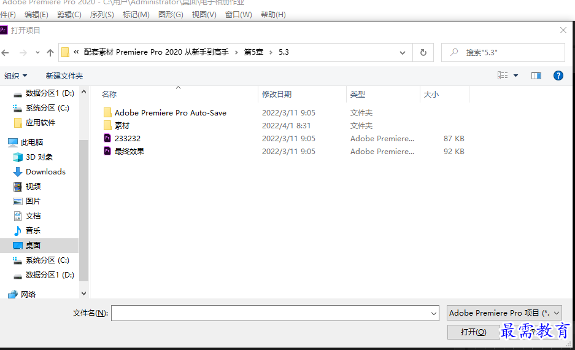Expand the 文件名 dropdown arrow
Screen dimensions: 575x350
coord(434,314)
